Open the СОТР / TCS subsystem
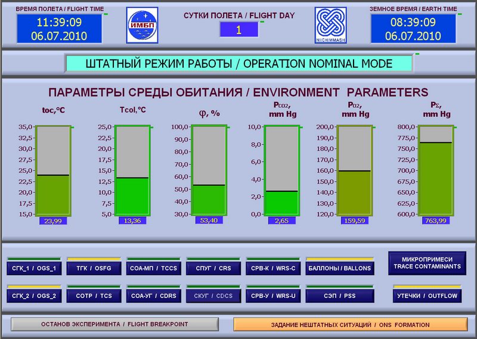The image size is (477, 339). click(x=94, y=296)
